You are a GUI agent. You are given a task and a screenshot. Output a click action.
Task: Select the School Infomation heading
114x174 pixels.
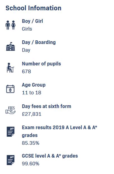pyautogui.click(x=33, y=8)
